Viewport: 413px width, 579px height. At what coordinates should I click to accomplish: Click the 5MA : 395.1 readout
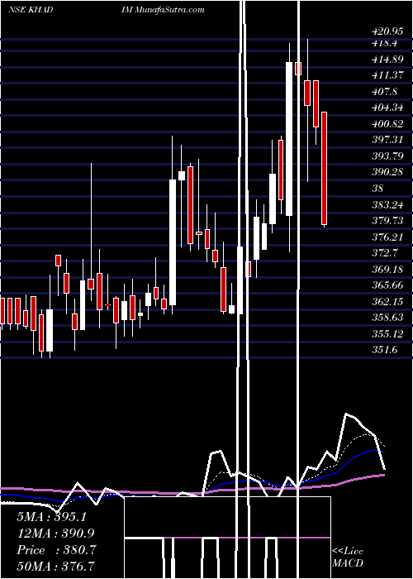(x=52, y=517)
